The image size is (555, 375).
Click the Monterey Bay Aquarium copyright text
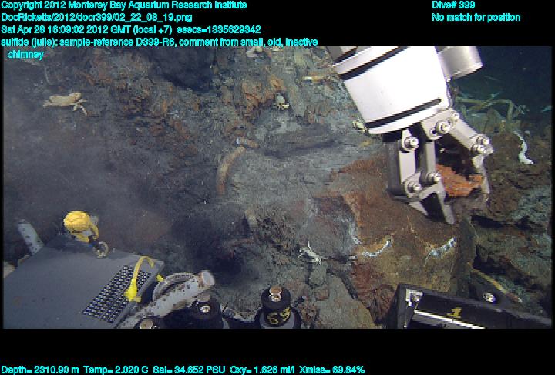click(123, 5)
